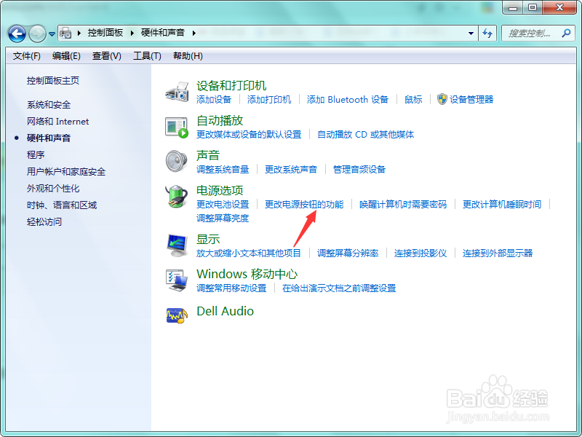Click the 硬件和声音 breadcrumb
This screenshot has height=437, width=582.
pyautogui.click(x=162, y=33)
